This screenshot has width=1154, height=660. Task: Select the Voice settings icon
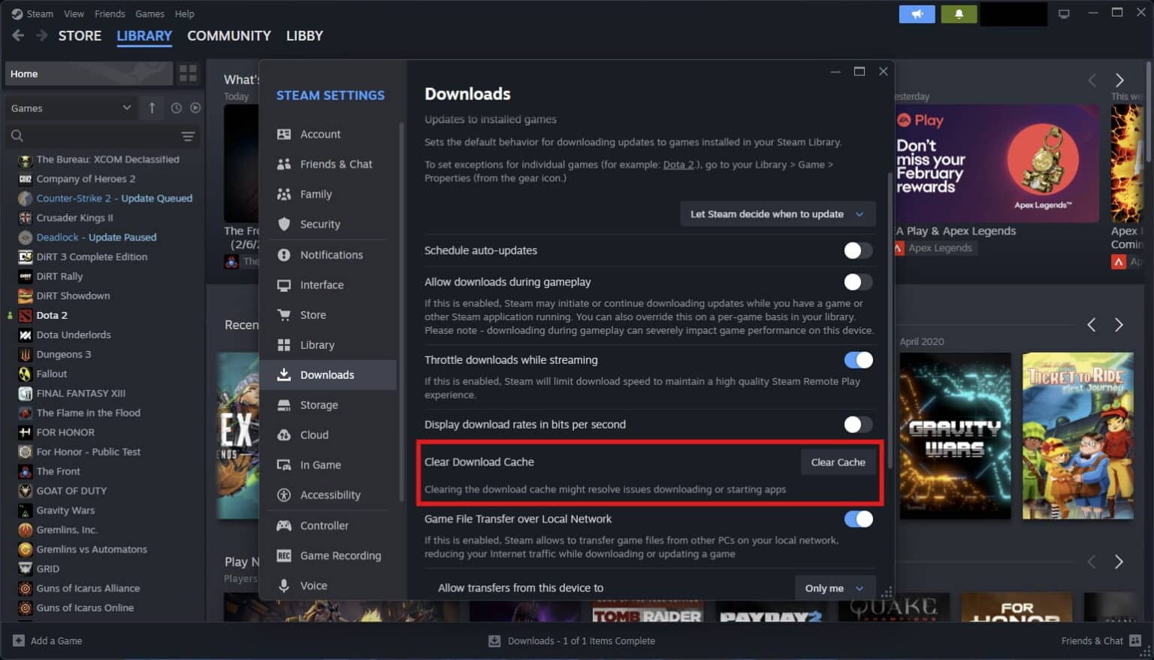click(282, 586)
